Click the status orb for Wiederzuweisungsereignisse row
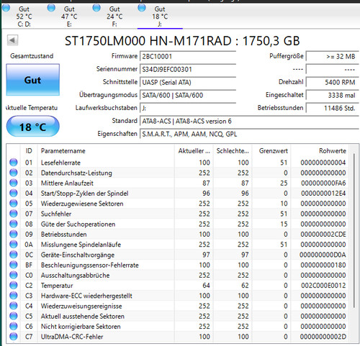This screenshot has height=346, width=360. coord(14,306)
